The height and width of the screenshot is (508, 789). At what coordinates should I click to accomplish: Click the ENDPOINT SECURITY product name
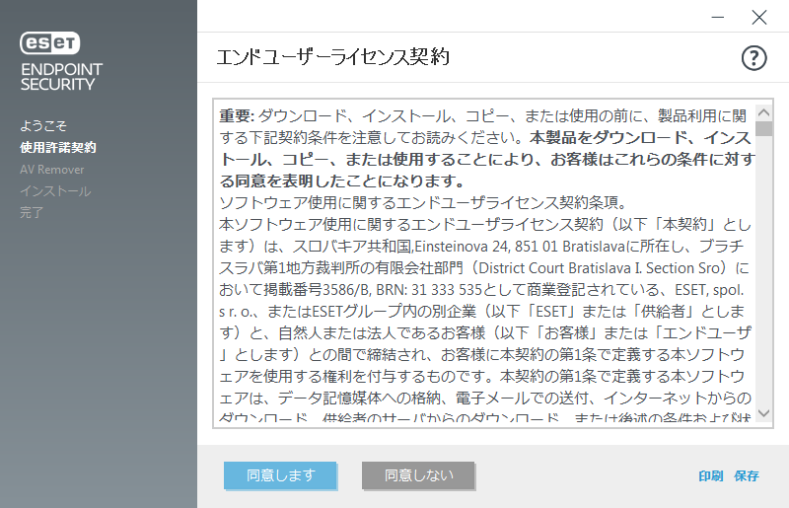click(x=61, y=77)
